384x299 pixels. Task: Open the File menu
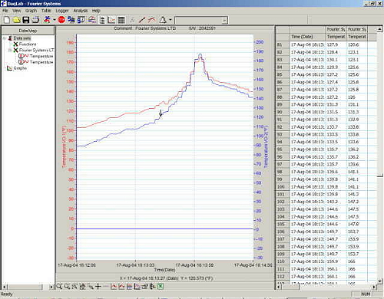coord(5,11)
